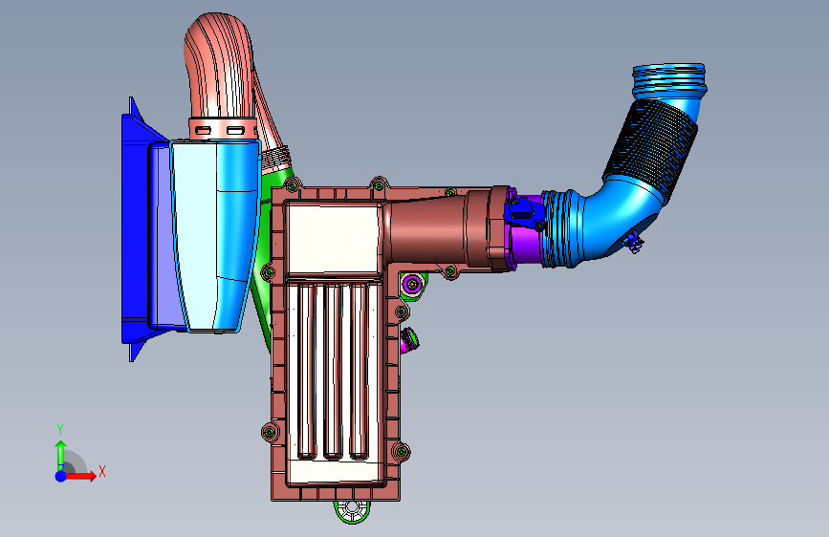Viewport: 829px width, 537px height.
Task: Select the pink ribbed intake hose at top
Action: [219, 66]
